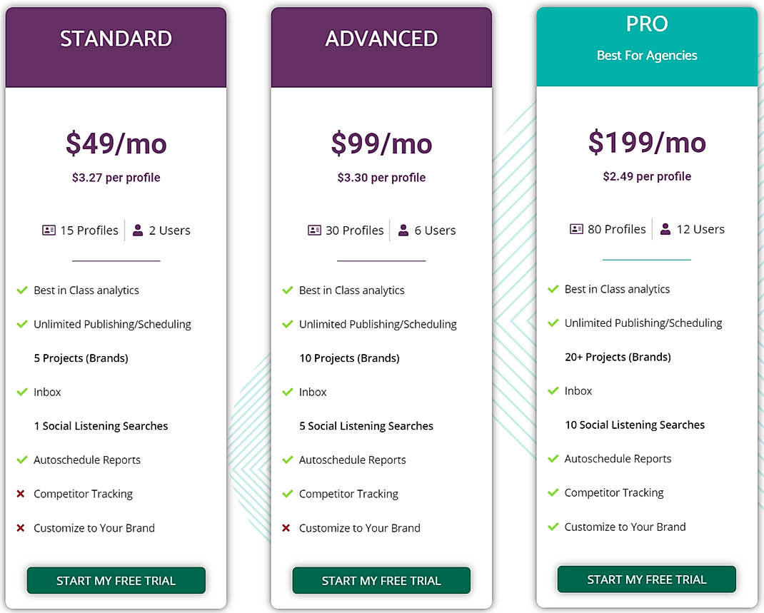
Task: Click the profiles badge icon in Standard plan
Action: click(49, 230)
